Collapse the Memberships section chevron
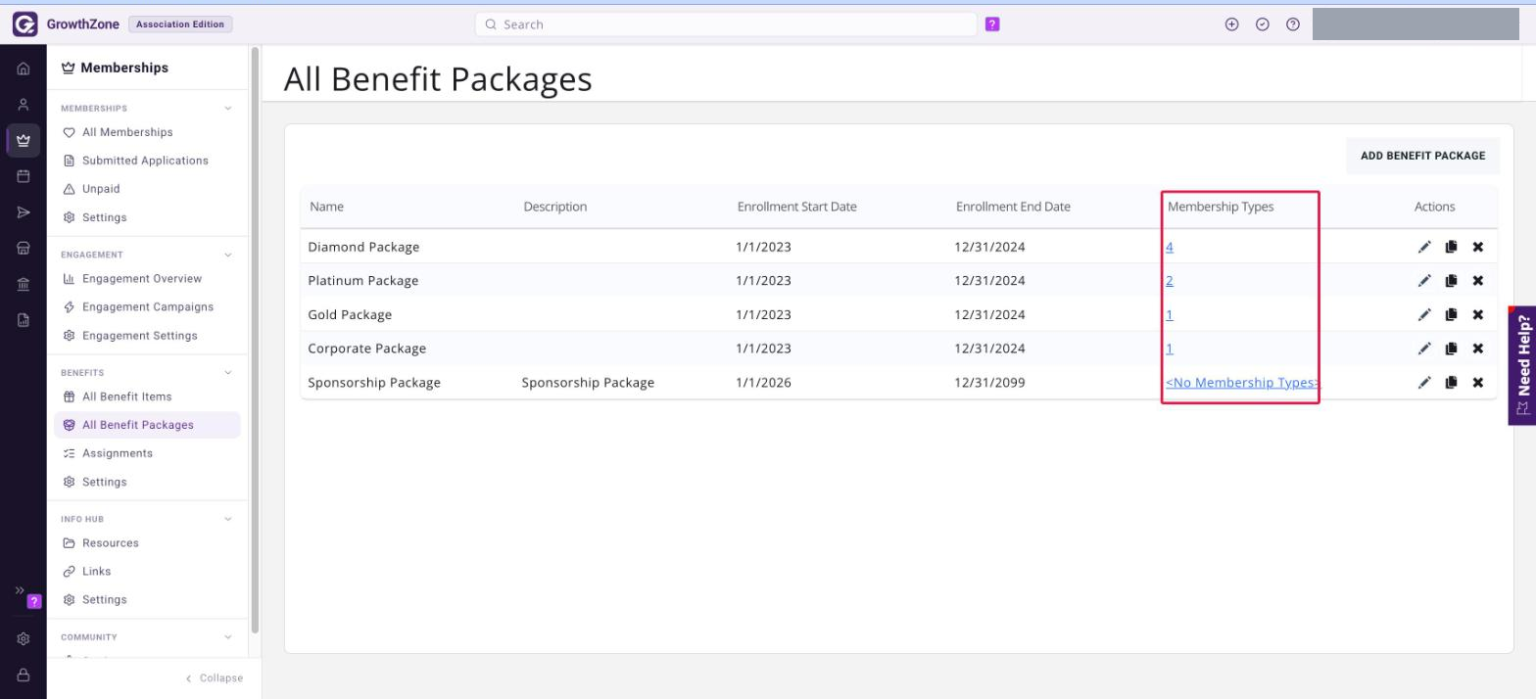Viewport: 1536px width, 699px height. pos(228,109)
